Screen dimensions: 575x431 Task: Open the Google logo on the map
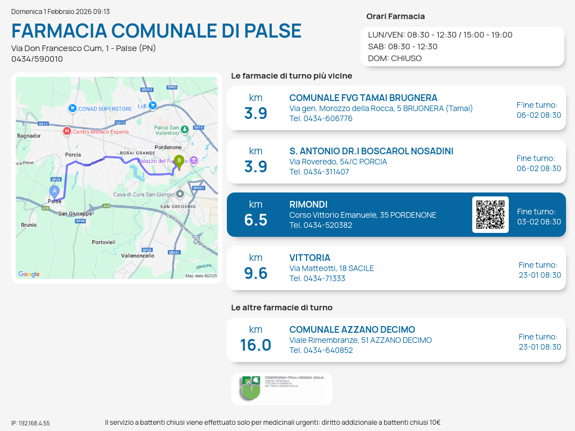coord(29,274)
